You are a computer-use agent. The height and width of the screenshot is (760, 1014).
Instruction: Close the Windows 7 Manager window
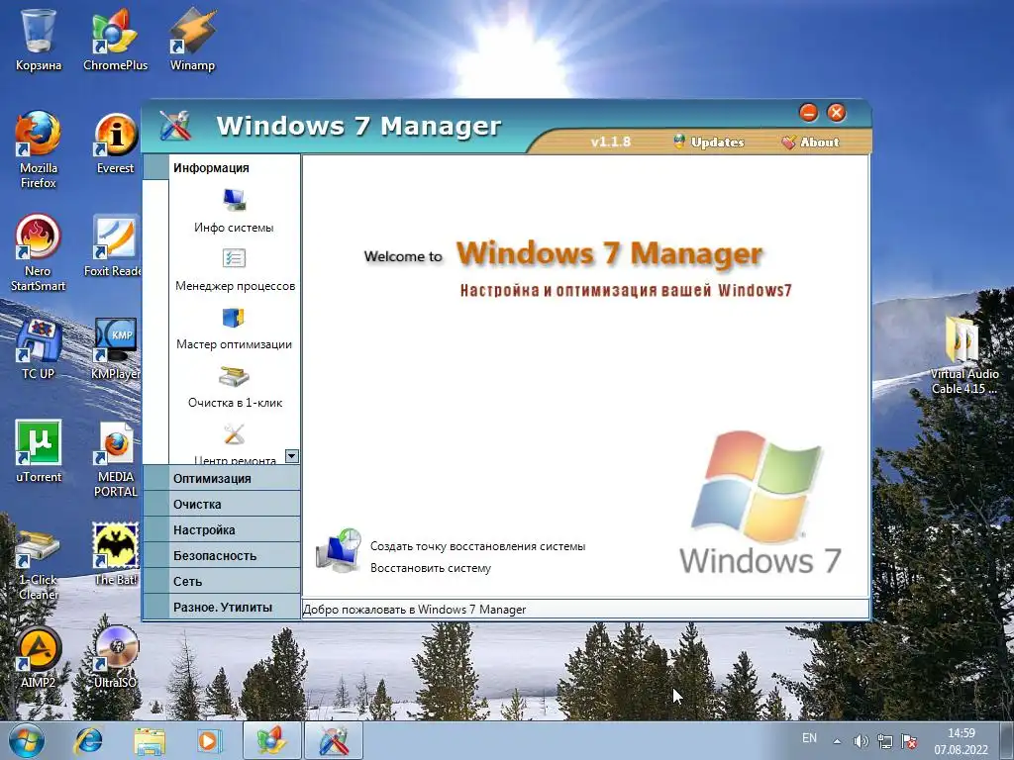(x=836, y=113)
